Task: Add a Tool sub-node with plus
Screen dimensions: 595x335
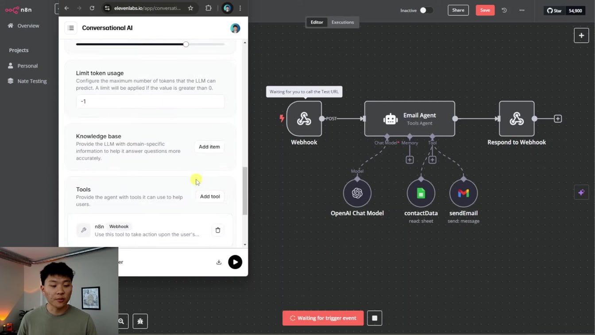Action: pyautogui.click(x=433, y=160)
